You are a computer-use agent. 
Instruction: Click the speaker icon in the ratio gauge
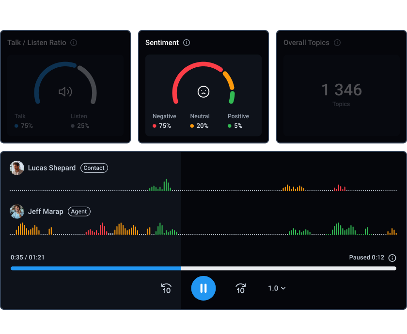coord(65,91)
